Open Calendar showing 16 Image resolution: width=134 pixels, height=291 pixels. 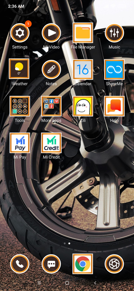coord(83,69)
